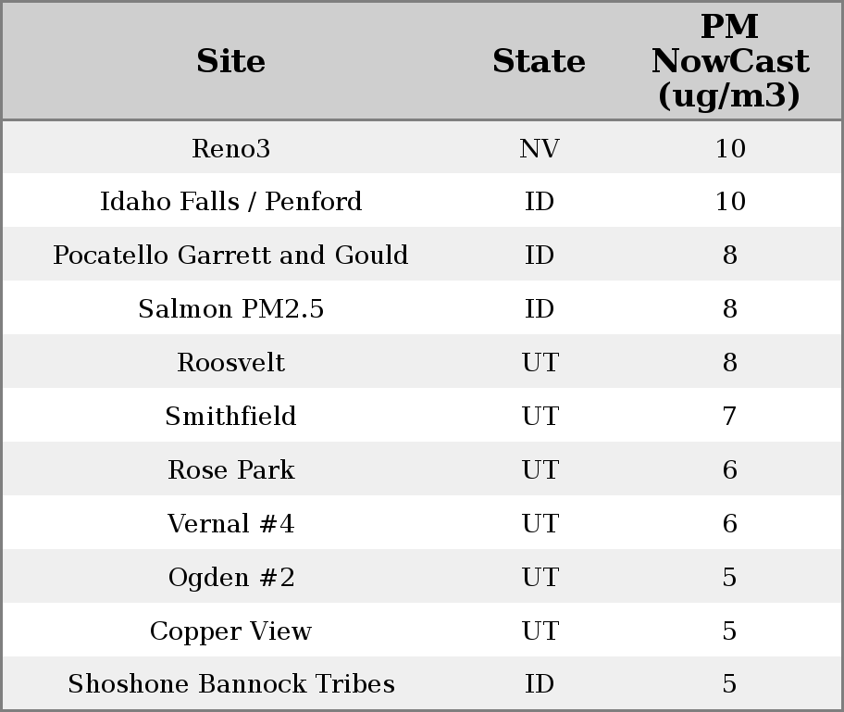The width and height of the screenshot is (844, 712).
Task: Select the PM NowCast (ug/m3) header
Action: (729, 61)
